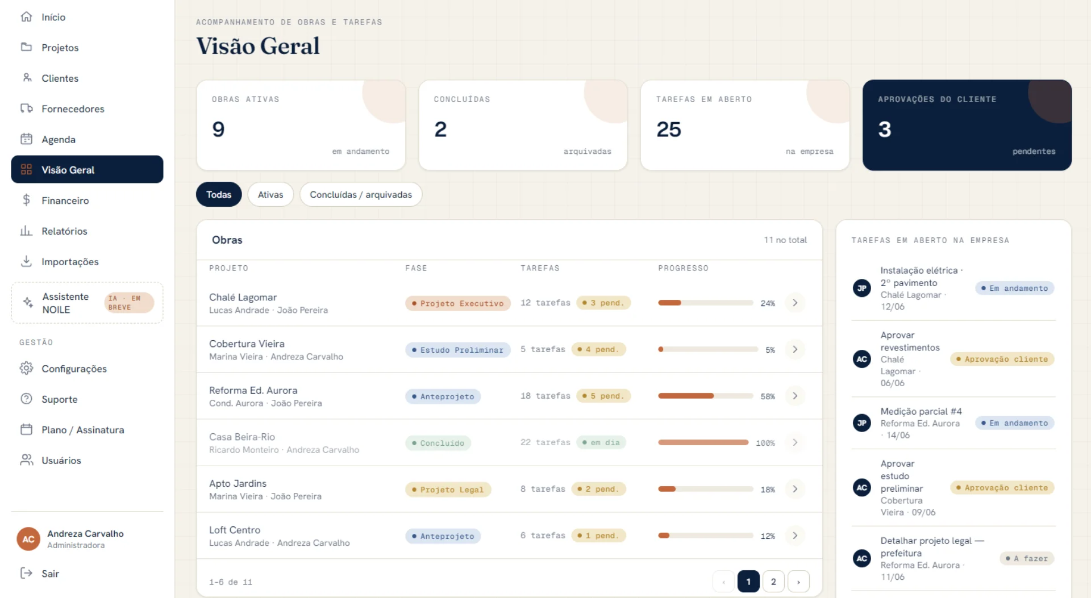Screen dimensions: 1091x598
Task: Click the Concluído phase badge
Action: tap(438, 443)
